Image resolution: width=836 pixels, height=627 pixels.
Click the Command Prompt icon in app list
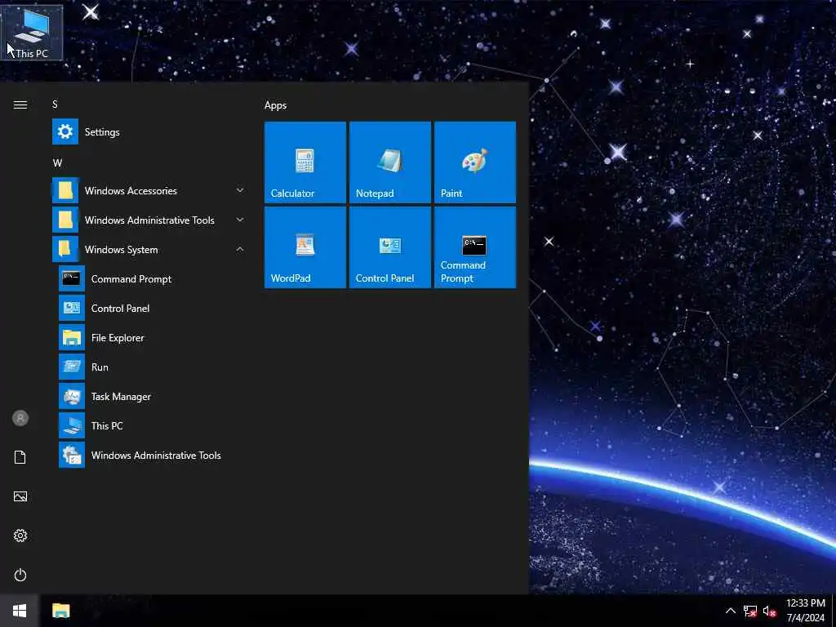pos(72,279)
